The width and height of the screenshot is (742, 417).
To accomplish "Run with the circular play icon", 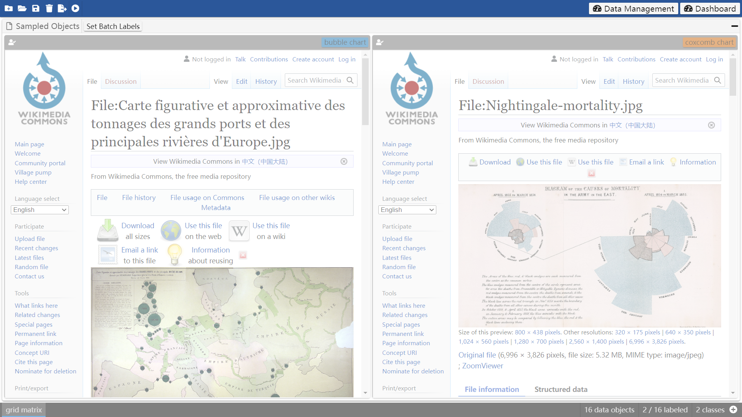I will [75, 8].
